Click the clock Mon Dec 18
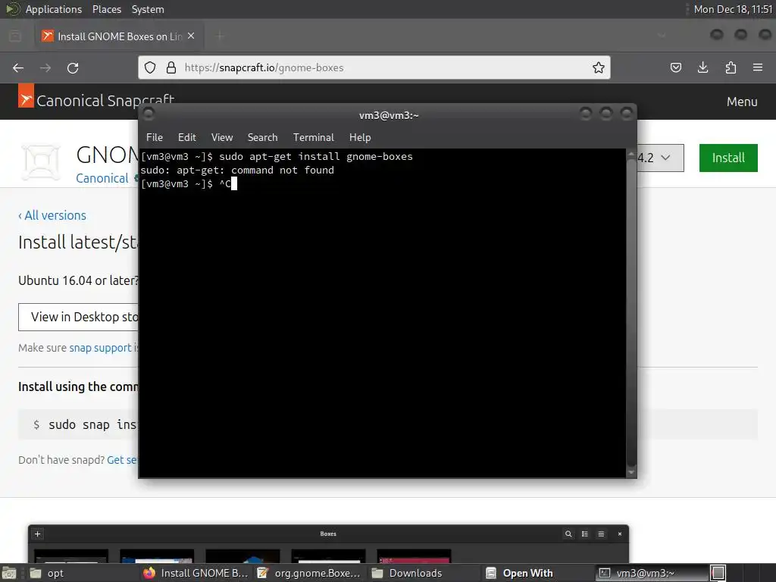The image size is (776, 582). (x=733, y=9)
